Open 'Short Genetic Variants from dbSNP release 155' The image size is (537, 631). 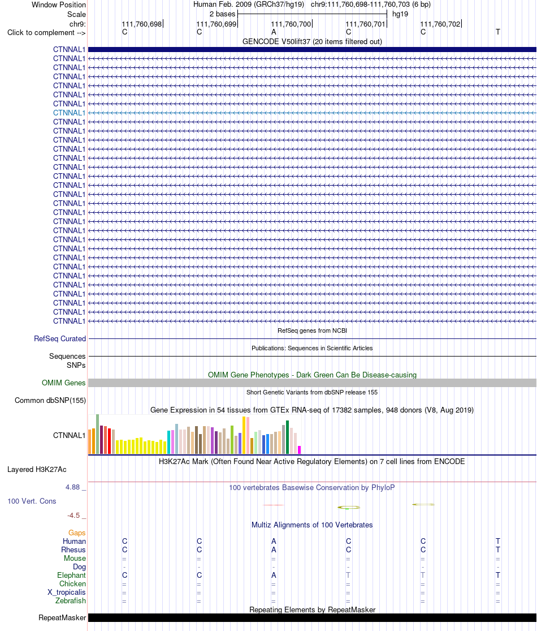(312, 392)
